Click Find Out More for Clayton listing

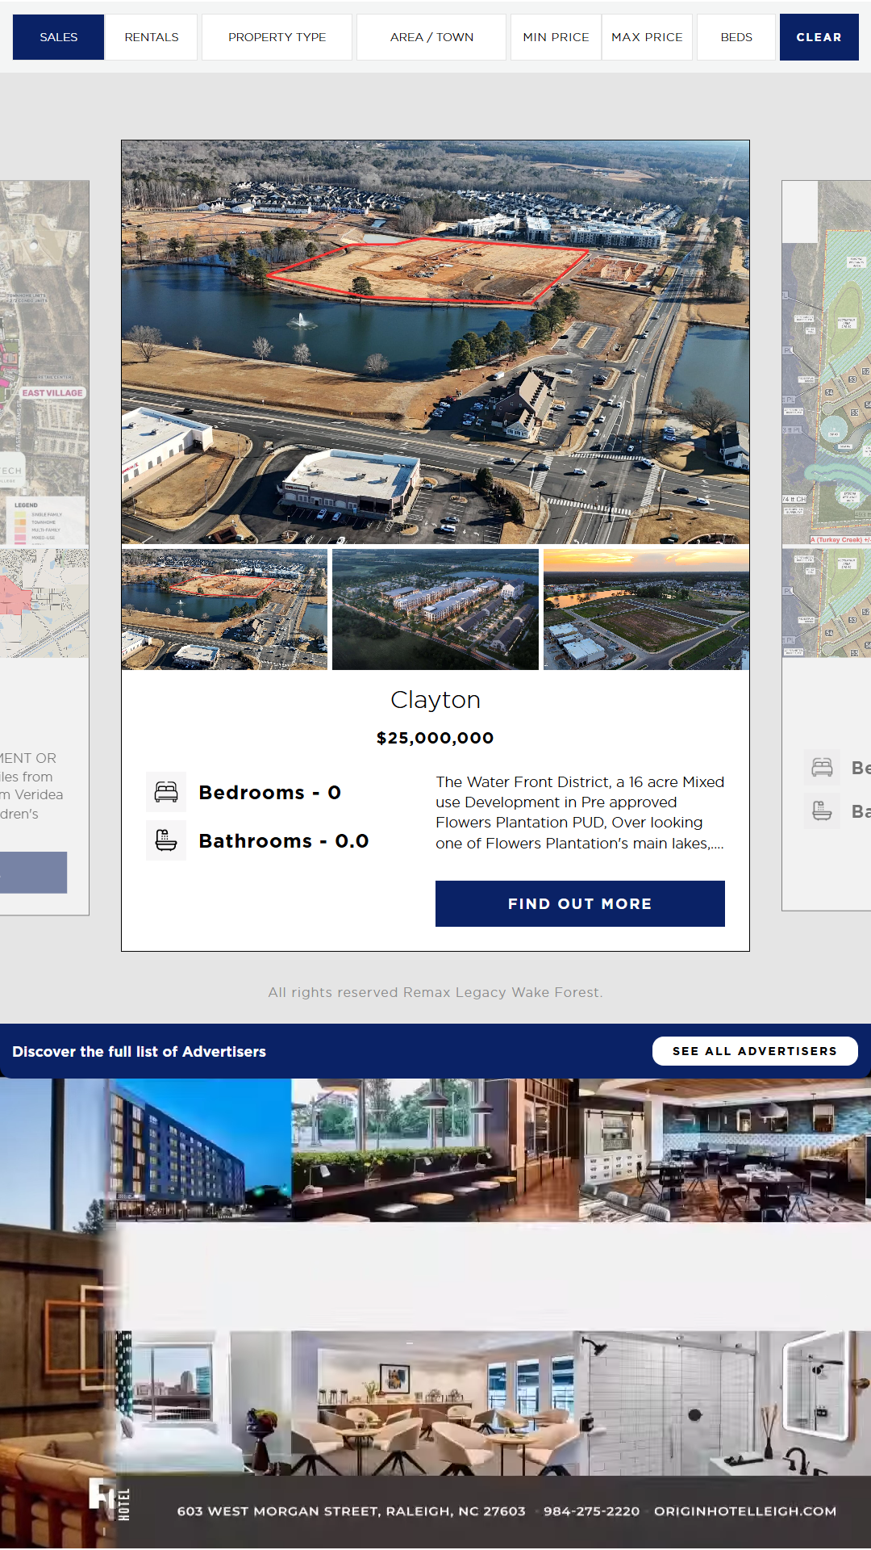pyautogui.click(x=580, y=903)
